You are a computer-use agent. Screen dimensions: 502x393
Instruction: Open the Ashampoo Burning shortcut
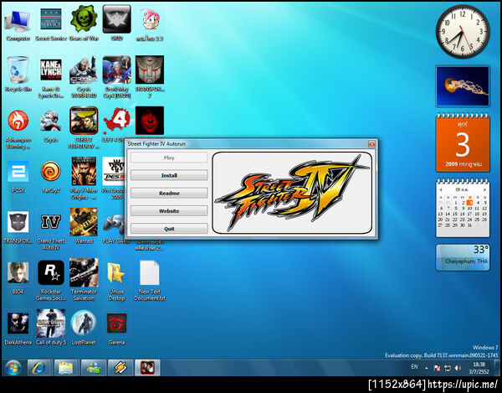(18, 128)
